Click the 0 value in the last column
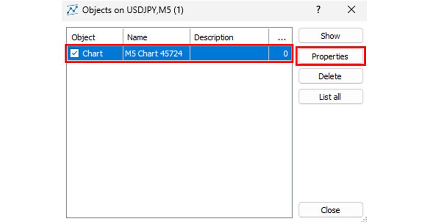 285,53
